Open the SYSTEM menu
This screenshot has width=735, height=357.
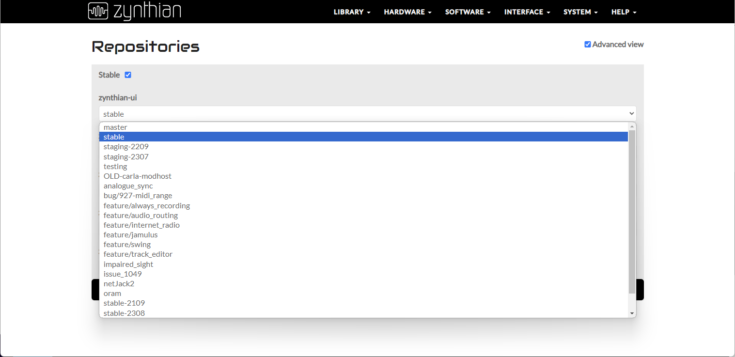tap(580, 12)
